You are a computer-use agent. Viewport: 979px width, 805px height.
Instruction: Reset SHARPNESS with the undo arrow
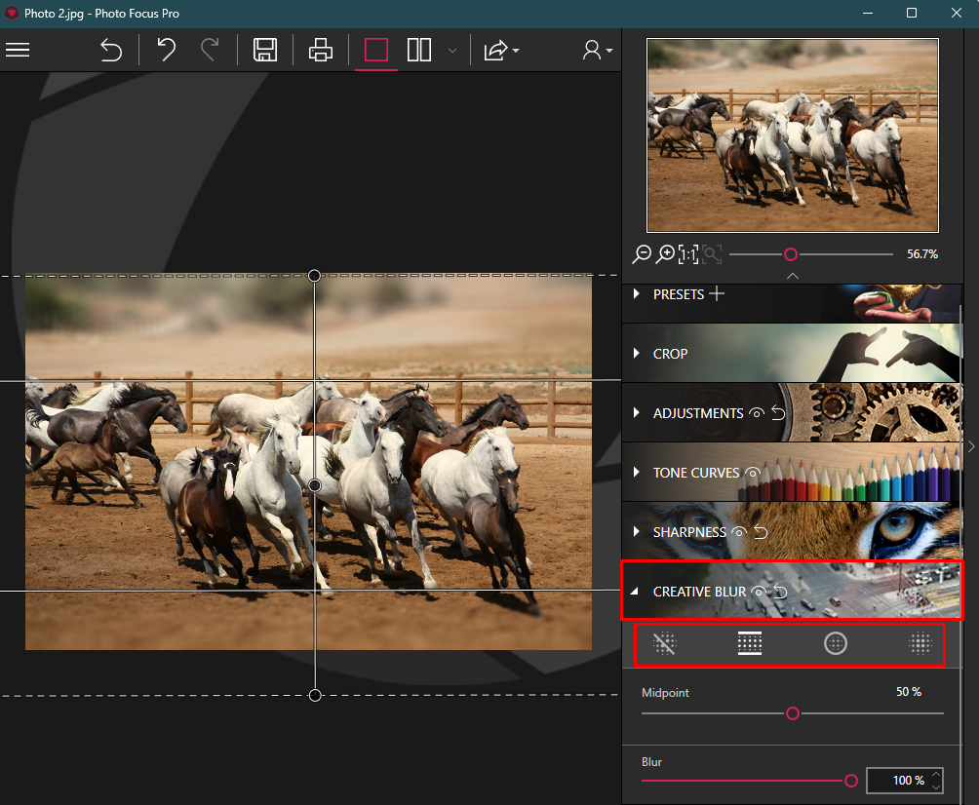coord(761,532)
